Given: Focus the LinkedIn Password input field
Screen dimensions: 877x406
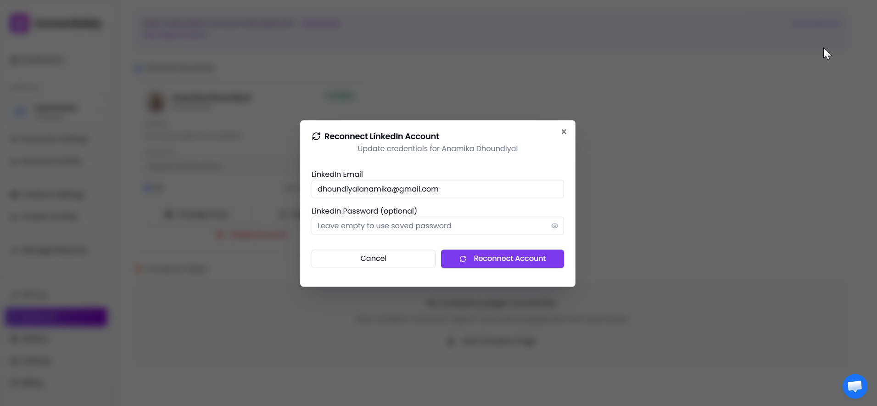Looking at the screenshot, I should [431, 226].
